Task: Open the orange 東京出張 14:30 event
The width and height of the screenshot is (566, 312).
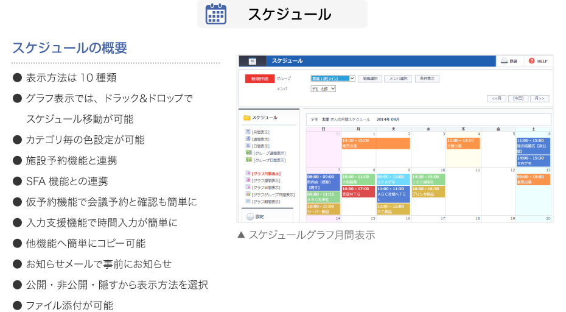Action: (x=375, y=143)
